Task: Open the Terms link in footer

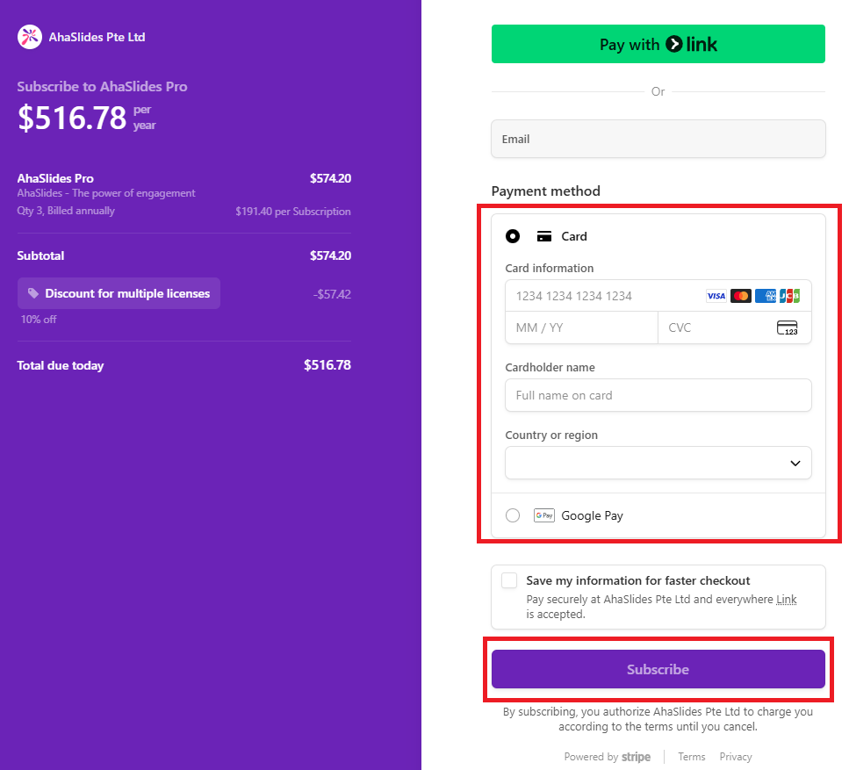Action: pyautogui.click(x=692, y=757)
